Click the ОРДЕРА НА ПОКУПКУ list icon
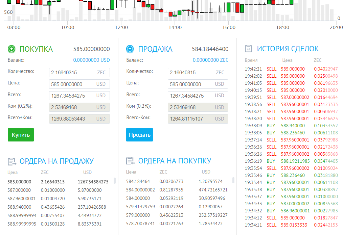This screenshot has width=343, height=235. click(x=130, y=161)
